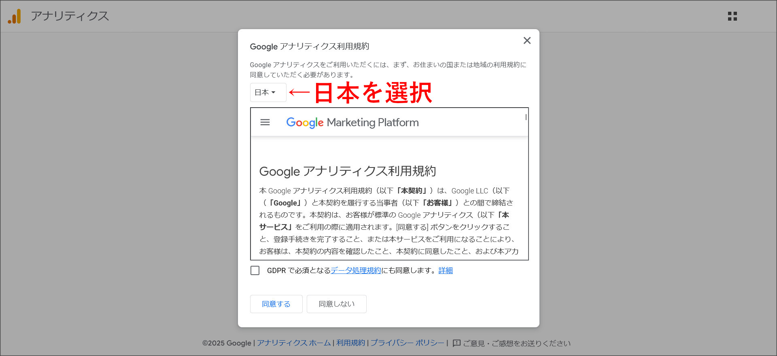Click the feedback speech bubble icon

click(x=457, y=343)
